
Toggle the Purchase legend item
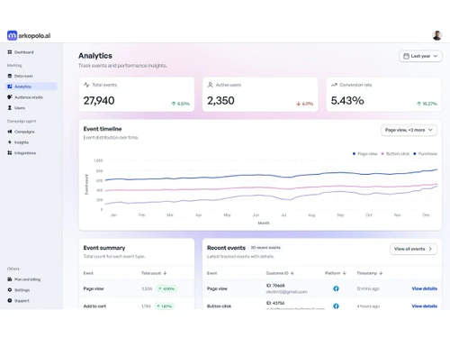(x=425, y=154)
